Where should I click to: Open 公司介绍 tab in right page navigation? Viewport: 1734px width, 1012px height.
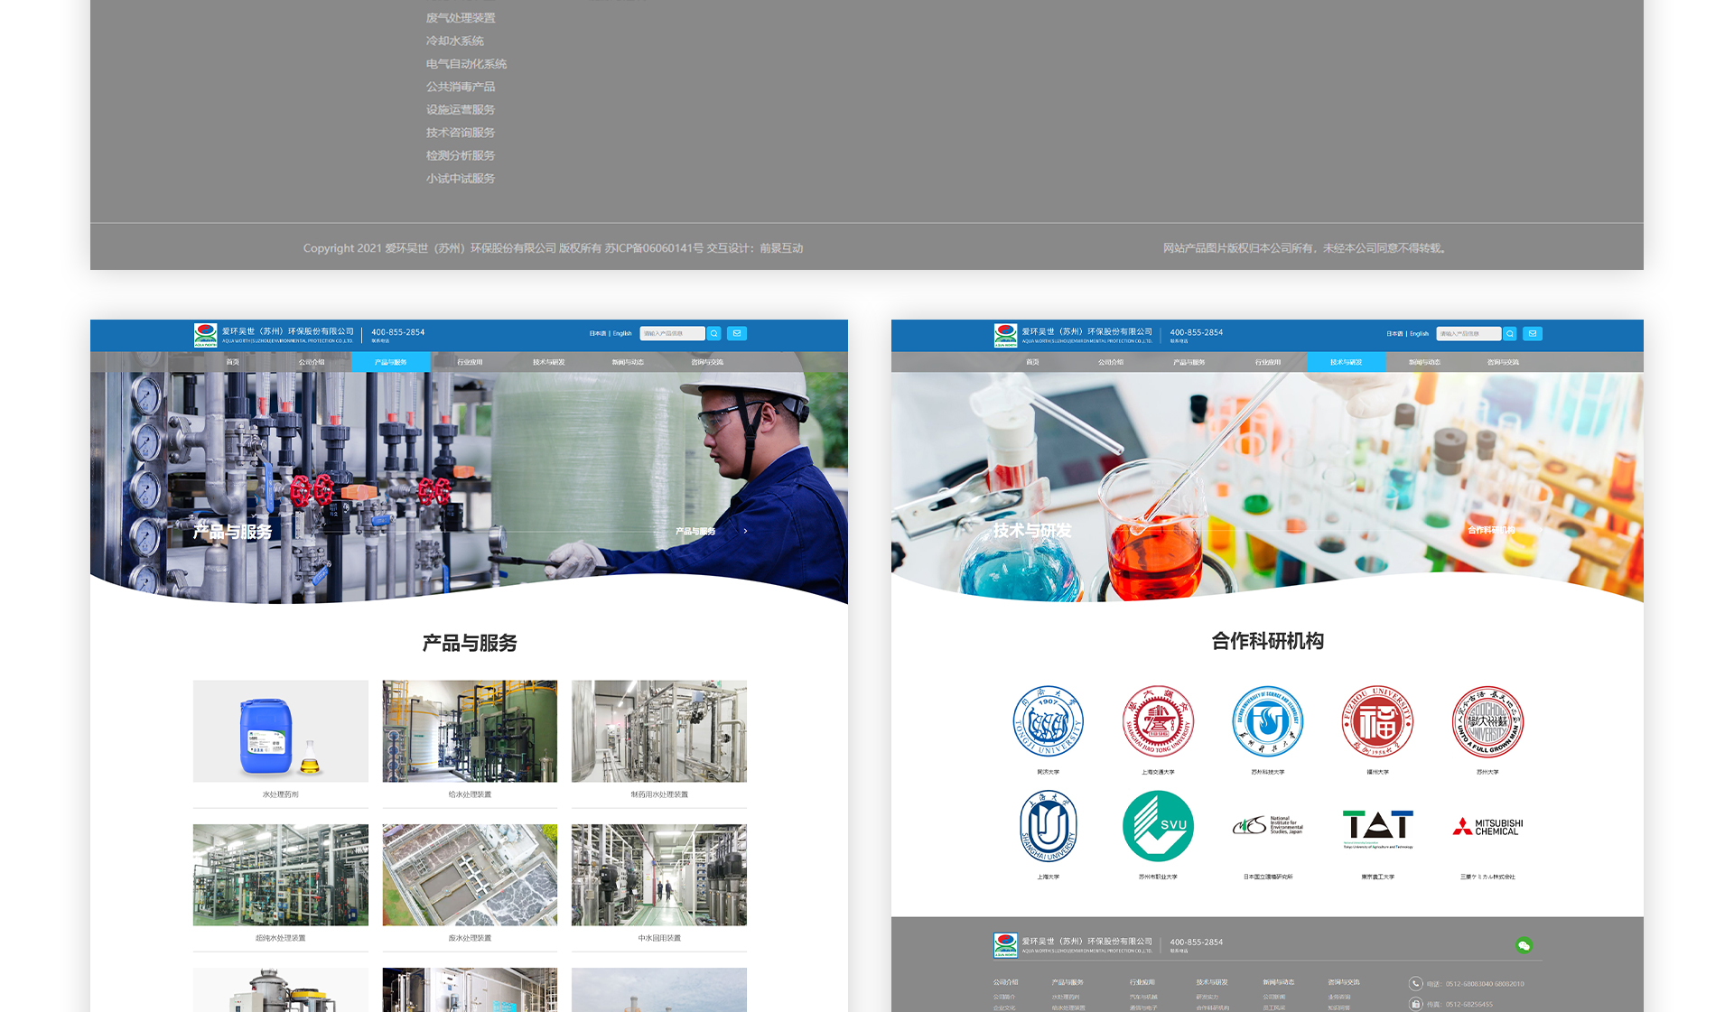(1111, 362)
